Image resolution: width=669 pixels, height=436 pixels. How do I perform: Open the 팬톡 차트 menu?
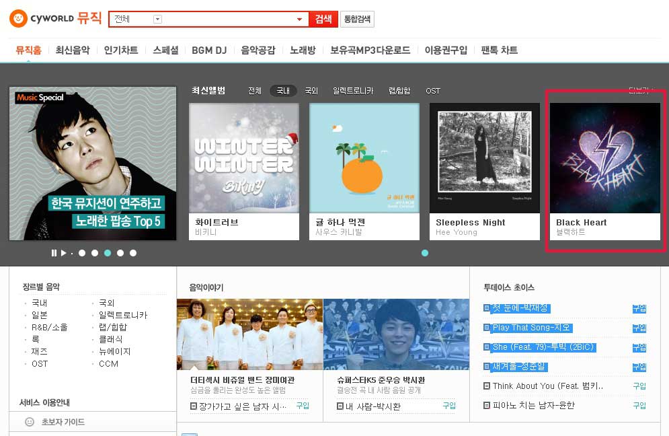(x=499, y=50)
